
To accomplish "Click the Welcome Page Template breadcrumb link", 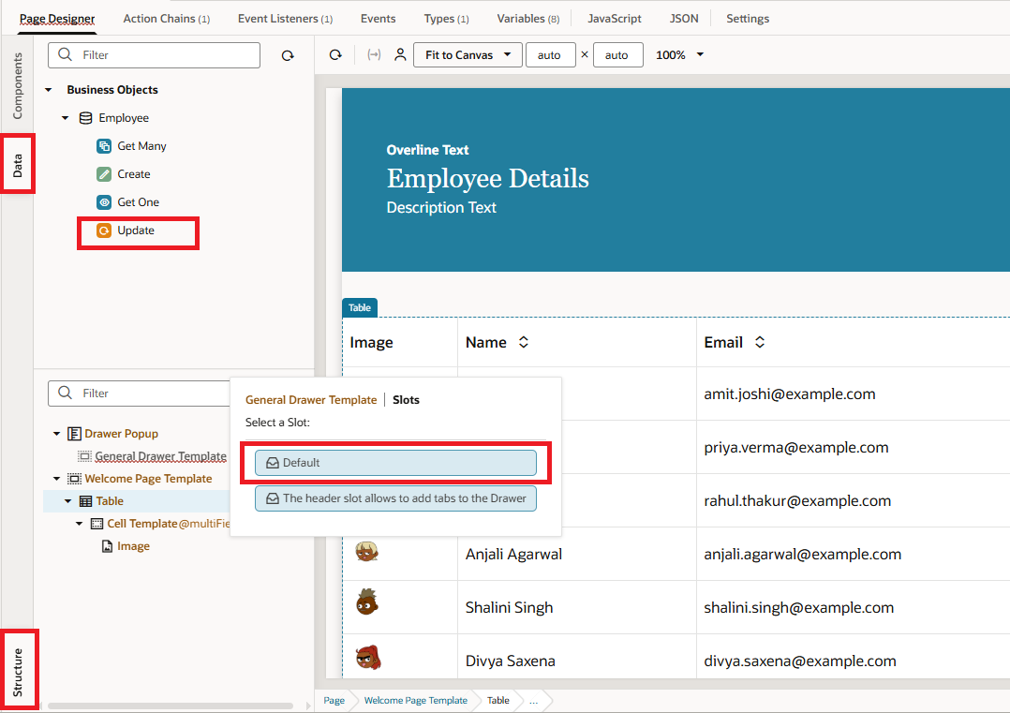I will pos(415,701).
